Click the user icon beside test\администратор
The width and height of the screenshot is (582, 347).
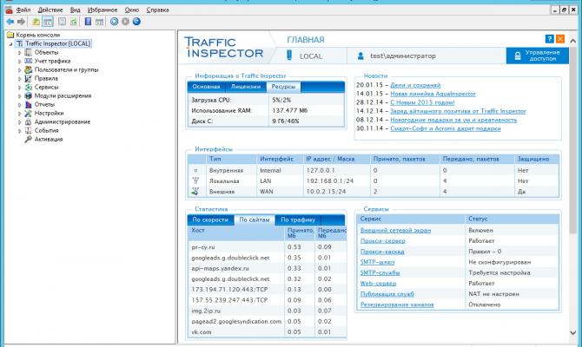click(360, 56)
